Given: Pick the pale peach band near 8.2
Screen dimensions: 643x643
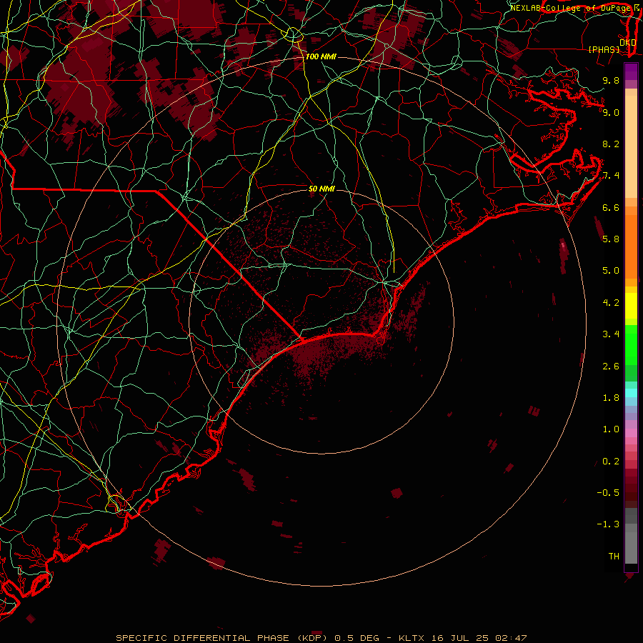Looking at the screenshot, I should coord(631,146).
